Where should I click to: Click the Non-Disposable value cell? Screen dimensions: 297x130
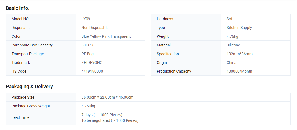[x=95, y=28]
